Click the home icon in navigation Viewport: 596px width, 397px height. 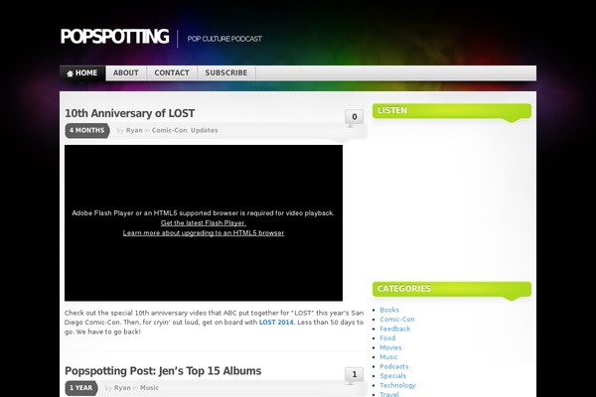70,73
